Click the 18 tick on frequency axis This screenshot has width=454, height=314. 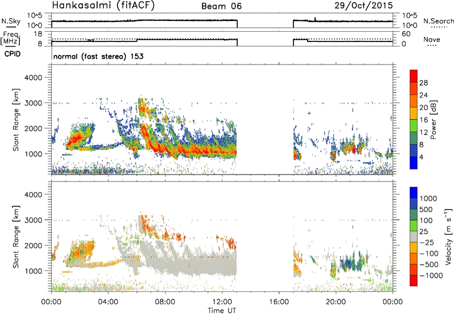tap(38, 34)
